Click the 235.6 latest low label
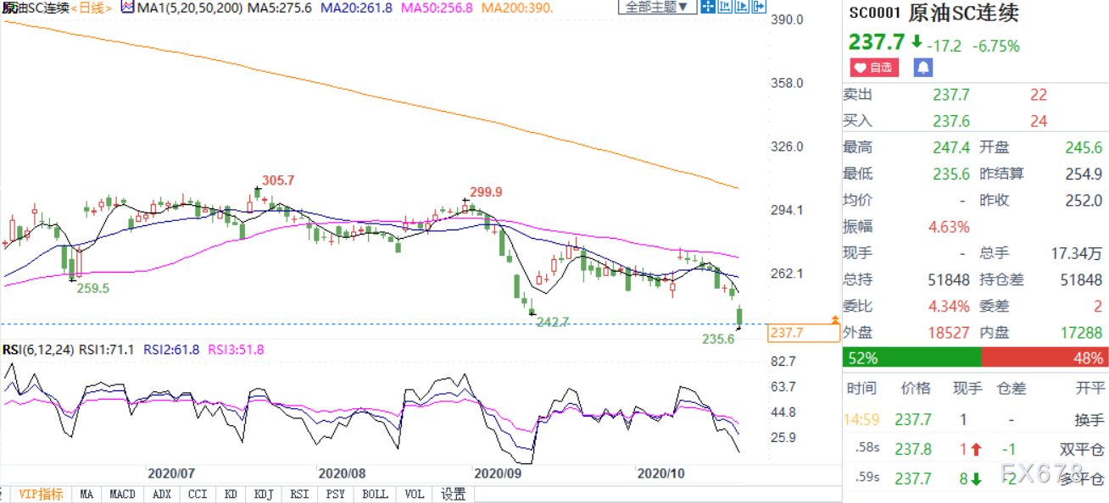The height and width of the screenshot is (503, 1109). tap(718, 338)
